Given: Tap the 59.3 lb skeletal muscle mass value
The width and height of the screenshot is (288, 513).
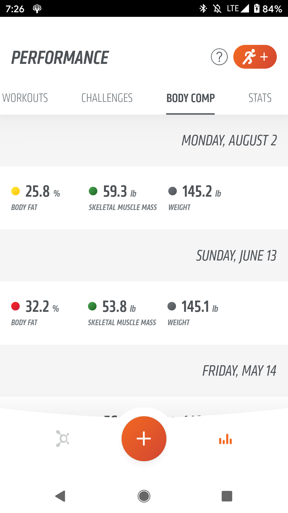Looking at the screenshot, I should (x=115, y=192).
